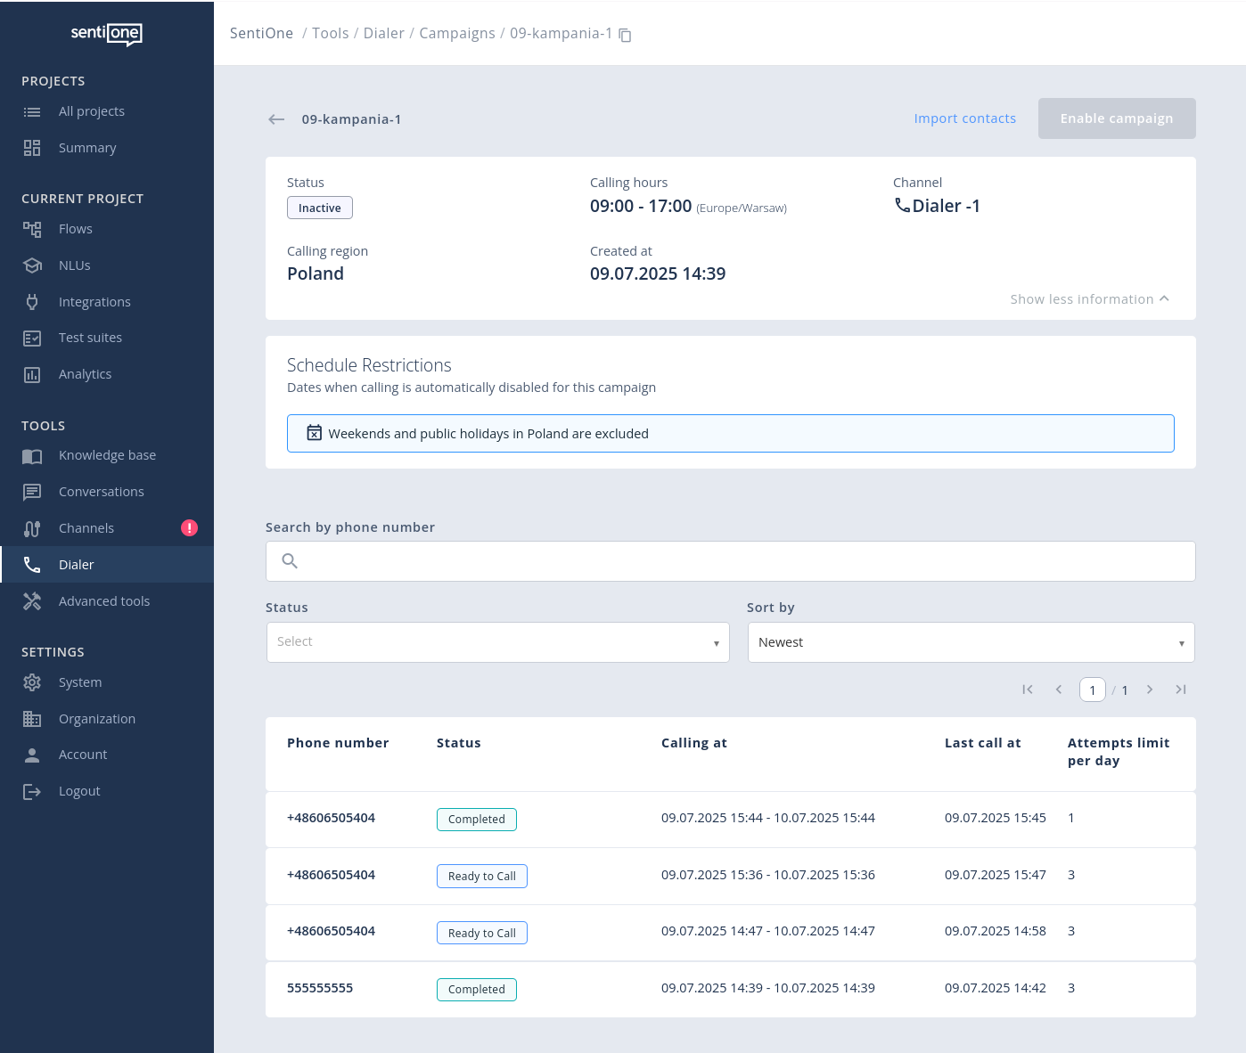Go back using arrow beside 09-kampania-1
This screenshot has width=1246, height=1053.
(276, 119)
